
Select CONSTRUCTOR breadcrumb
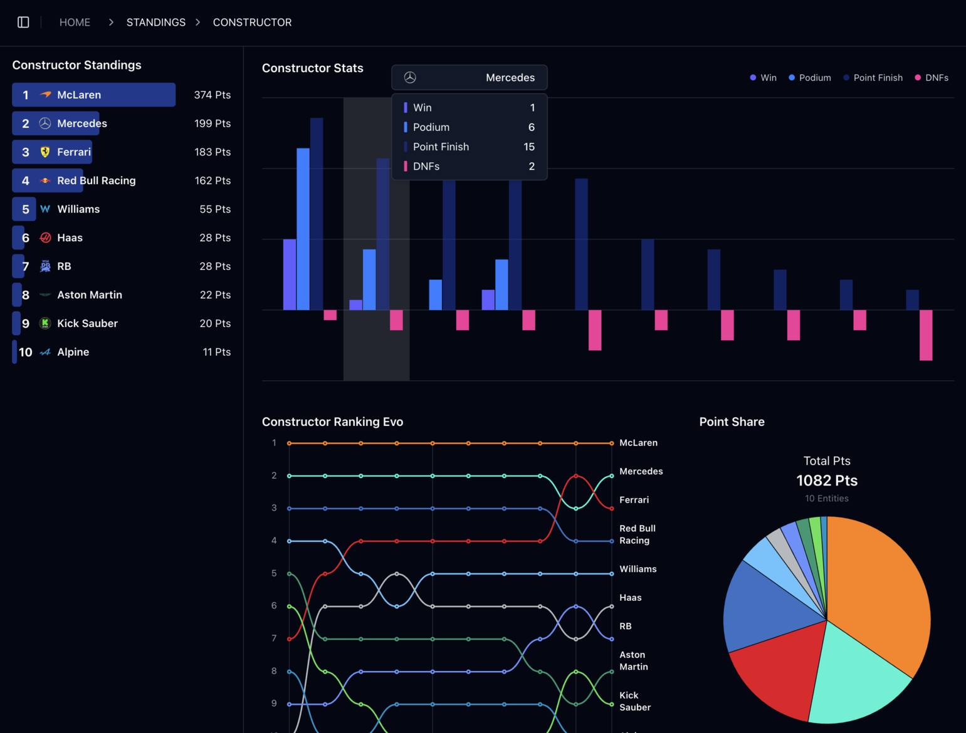pos(252,23)
